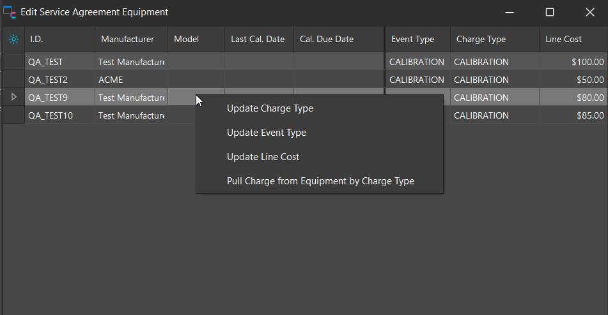
Task: Click Pull Charge from Equipment by Charge Type
Action: [x=320, y=181]
